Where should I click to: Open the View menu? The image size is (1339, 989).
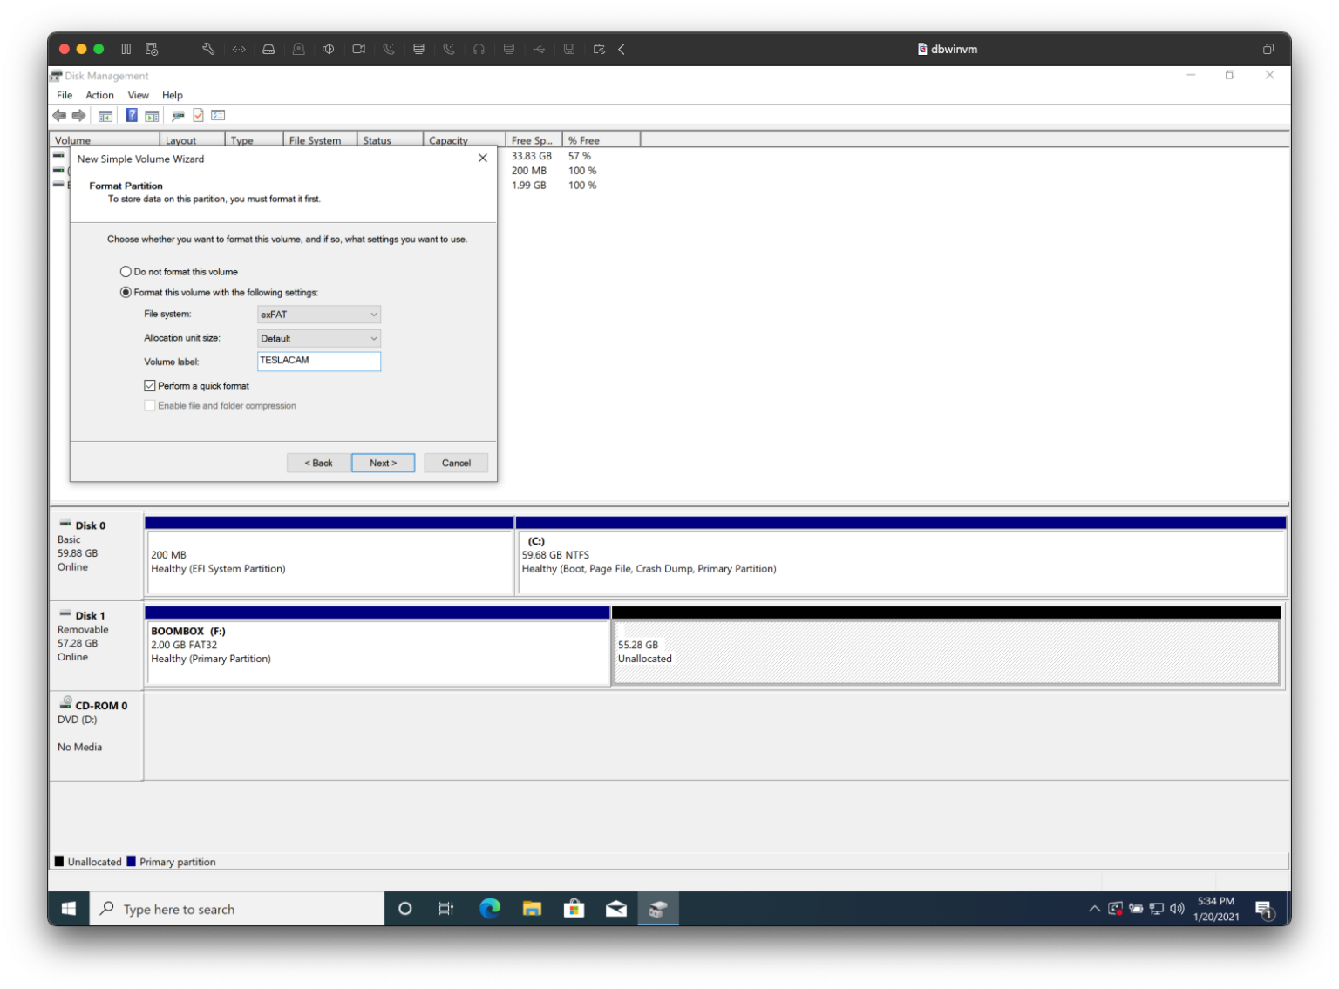(x=138, y=95)
